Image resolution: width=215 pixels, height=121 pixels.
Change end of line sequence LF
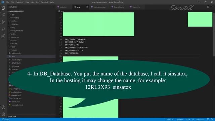(193, 120)
